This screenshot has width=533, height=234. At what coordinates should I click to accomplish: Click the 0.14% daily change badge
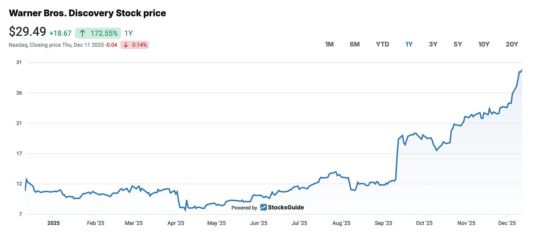coord(135,45)
